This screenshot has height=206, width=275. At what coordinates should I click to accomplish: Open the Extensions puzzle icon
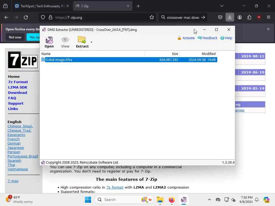[x=249, y=17]
